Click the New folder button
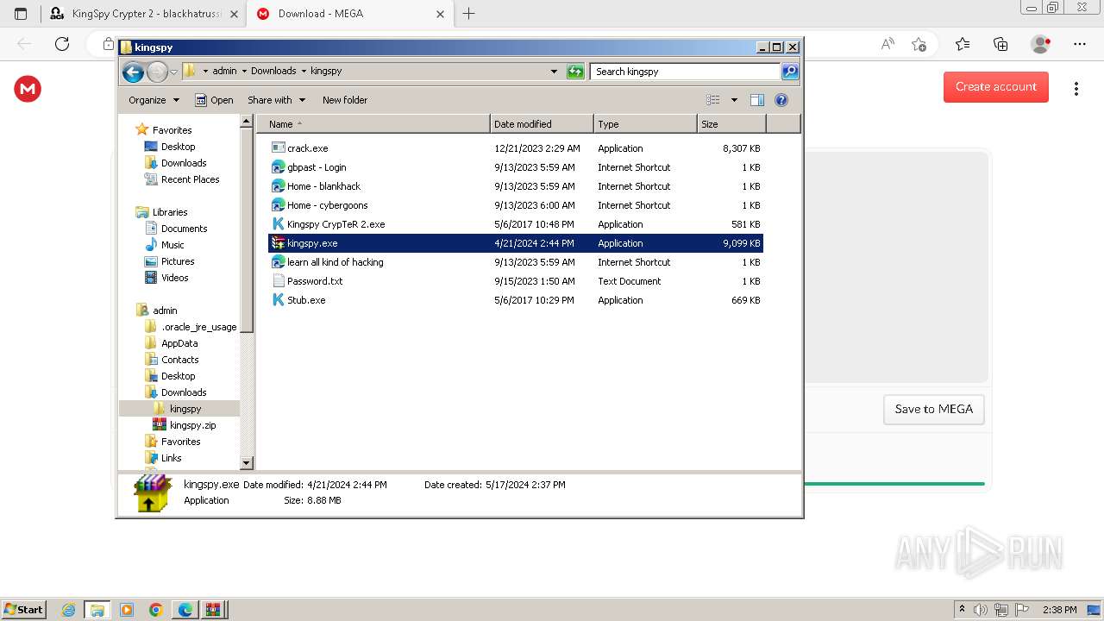The height and width of the screenshot is (621, 1104). tap(345, 100)
